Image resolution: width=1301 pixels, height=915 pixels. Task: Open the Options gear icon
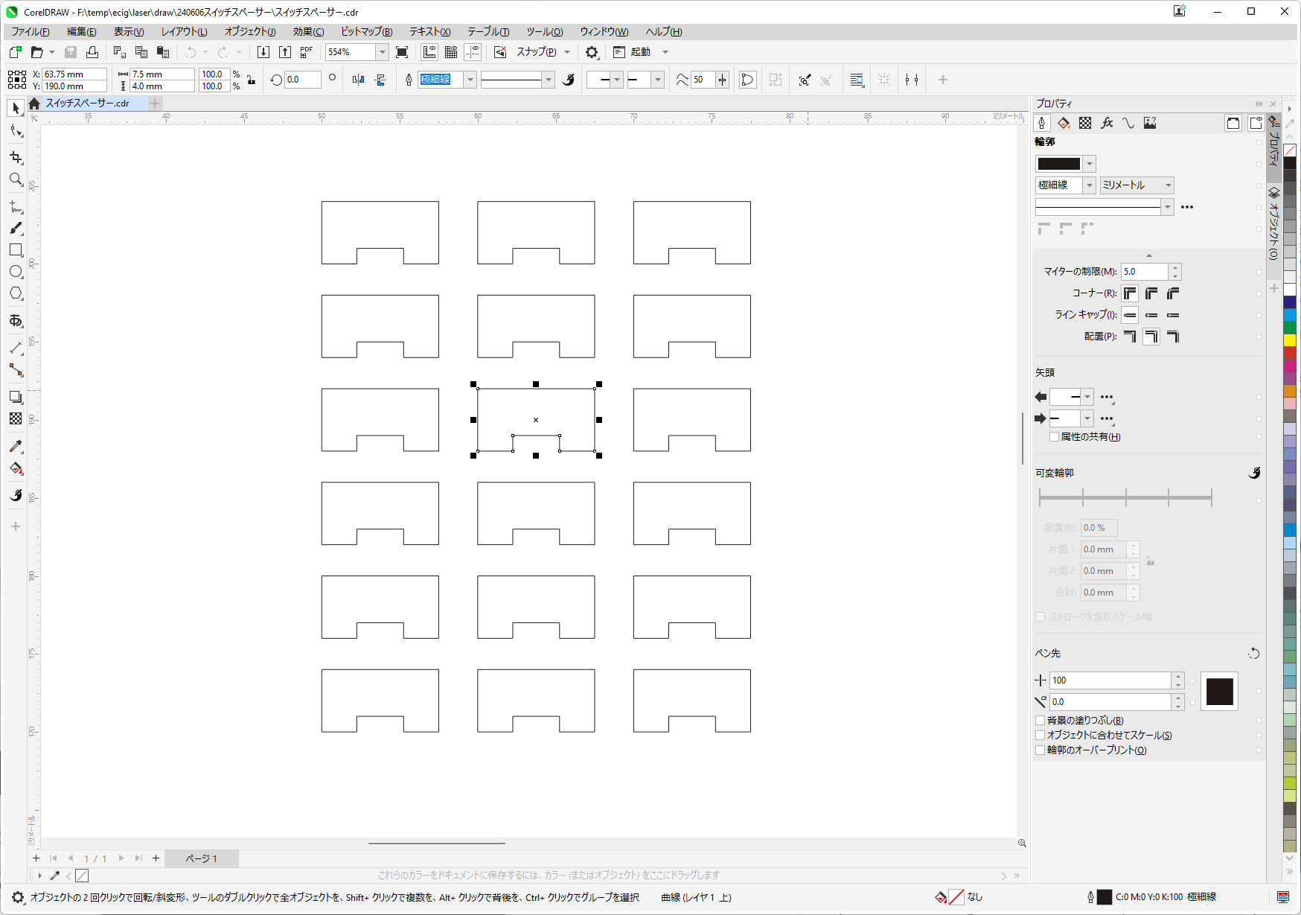[592, 52]
